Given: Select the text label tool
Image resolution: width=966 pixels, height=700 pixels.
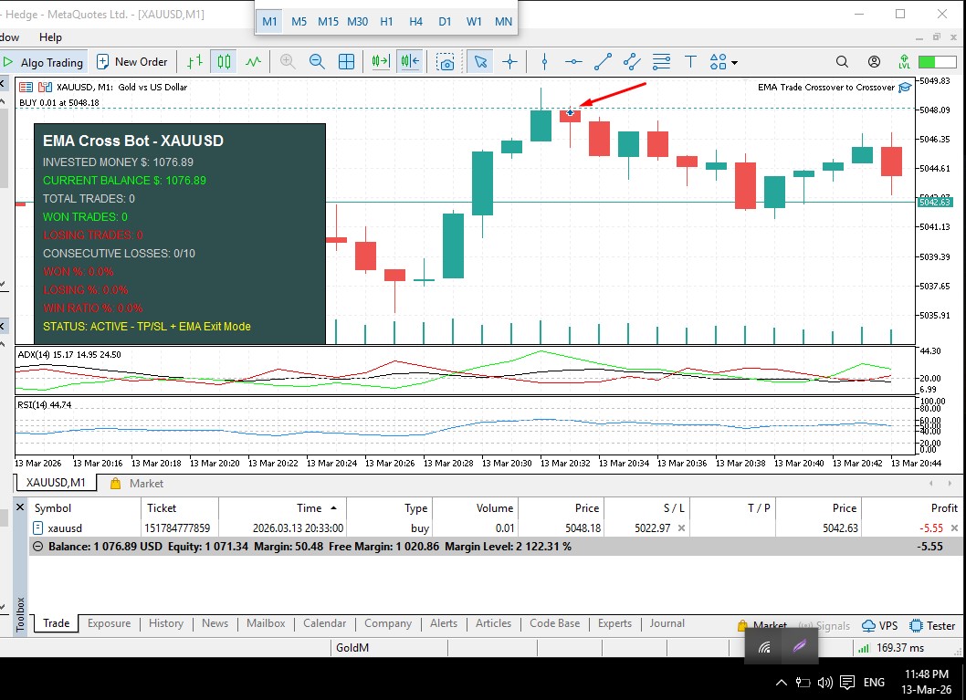Looking at the screenshot, I should [690, 62].
